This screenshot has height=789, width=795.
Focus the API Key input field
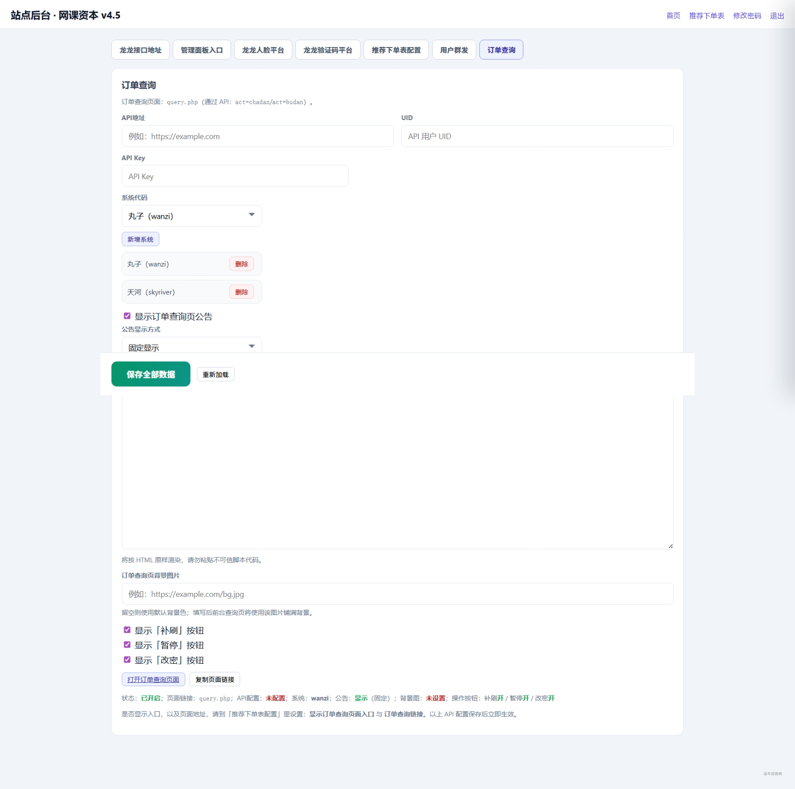[235, 176]
